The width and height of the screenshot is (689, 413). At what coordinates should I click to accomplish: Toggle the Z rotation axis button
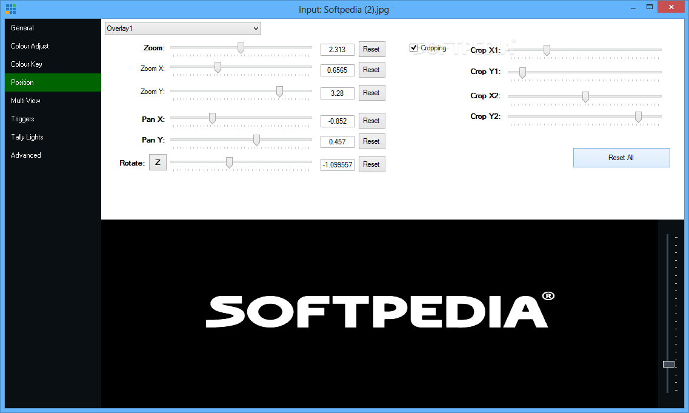[x=158, y=163]
